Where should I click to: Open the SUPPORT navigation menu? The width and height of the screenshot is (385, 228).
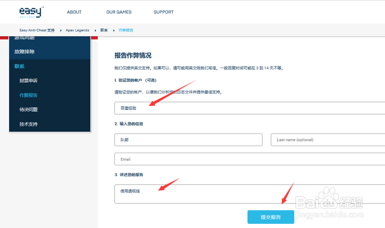163,12
